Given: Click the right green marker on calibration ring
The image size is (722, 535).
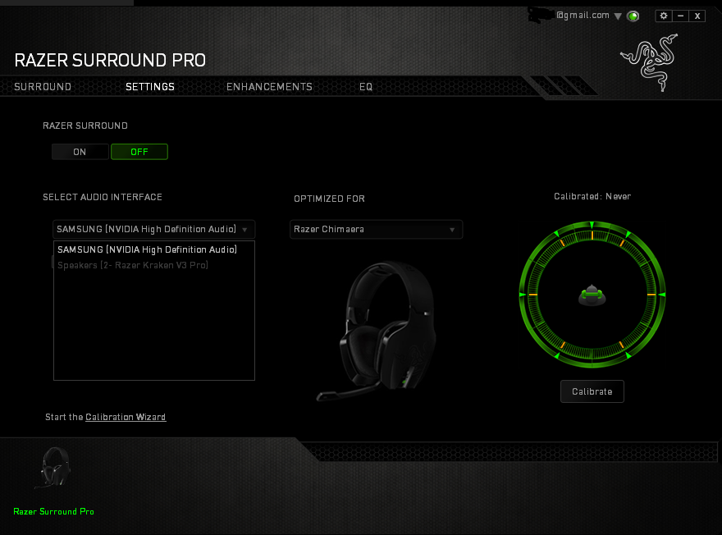Looking at the screenshot, I should coord(662,295).
